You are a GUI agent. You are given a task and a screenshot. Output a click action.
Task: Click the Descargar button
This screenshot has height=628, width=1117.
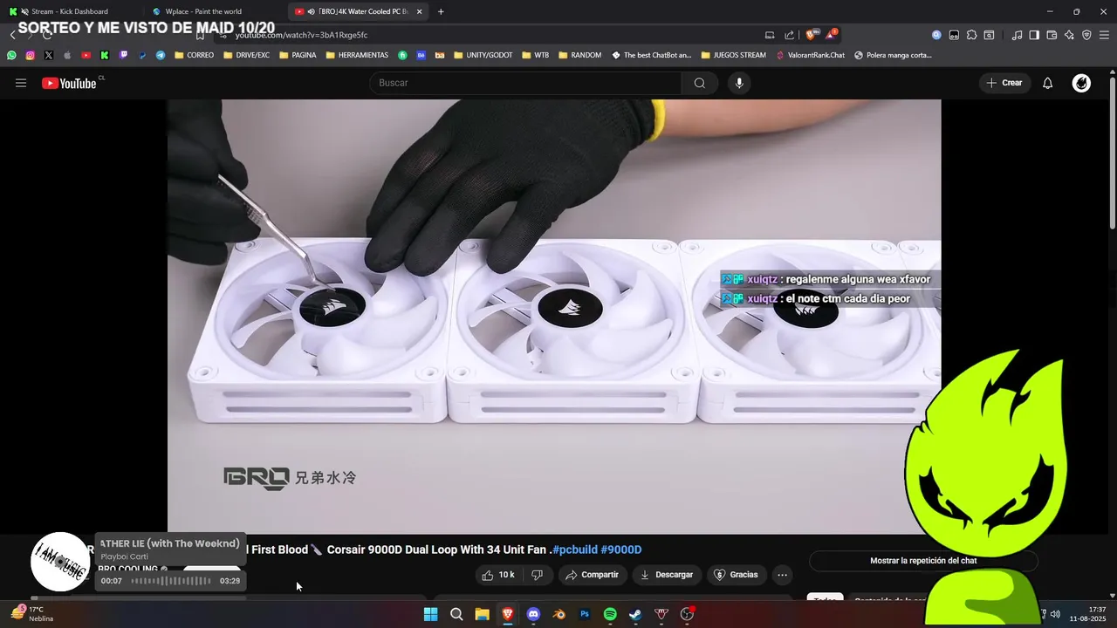tap(666, 575)
